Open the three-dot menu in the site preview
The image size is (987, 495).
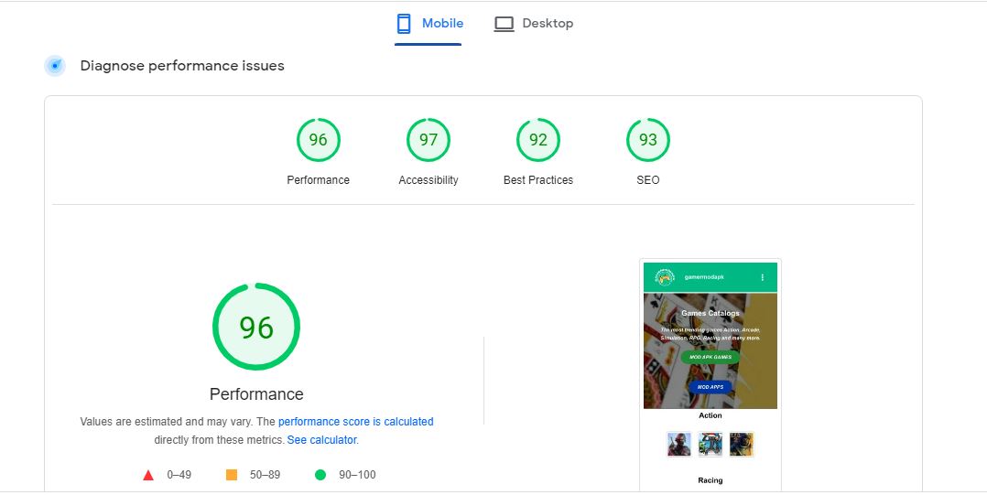pyautogui.click(x=763, y=277)
